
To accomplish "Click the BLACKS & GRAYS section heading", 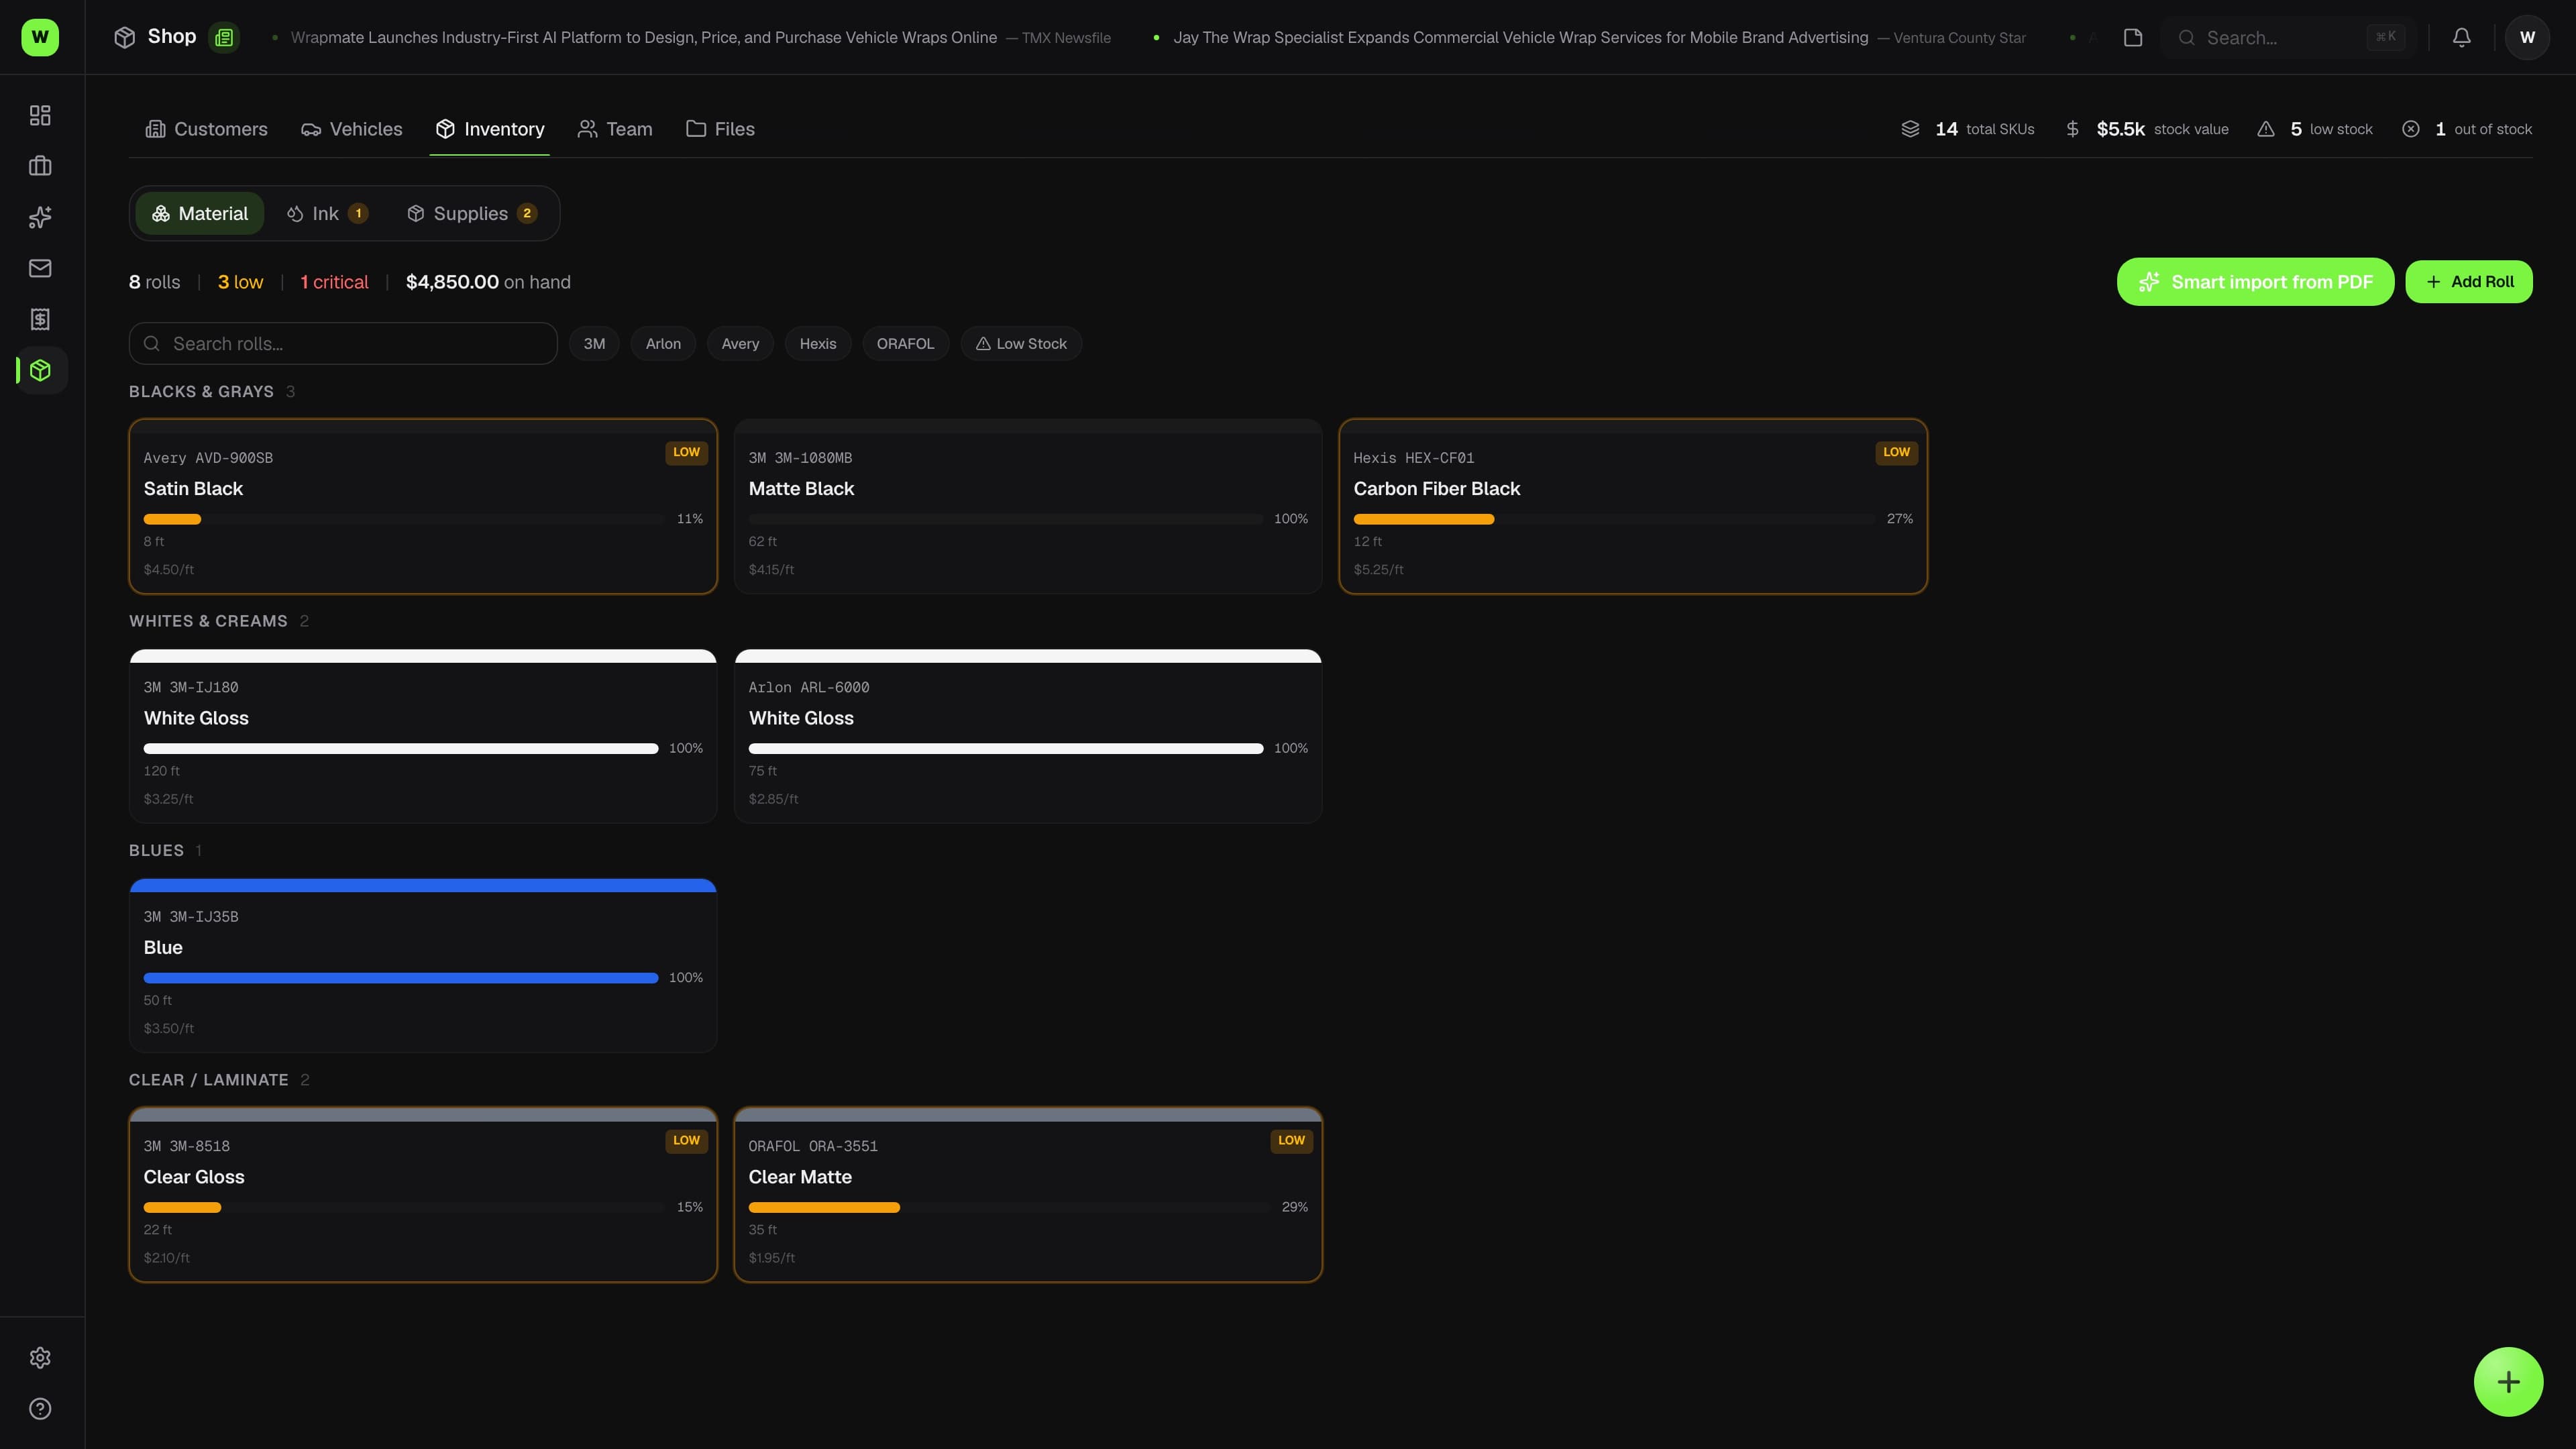I will 201,391.
